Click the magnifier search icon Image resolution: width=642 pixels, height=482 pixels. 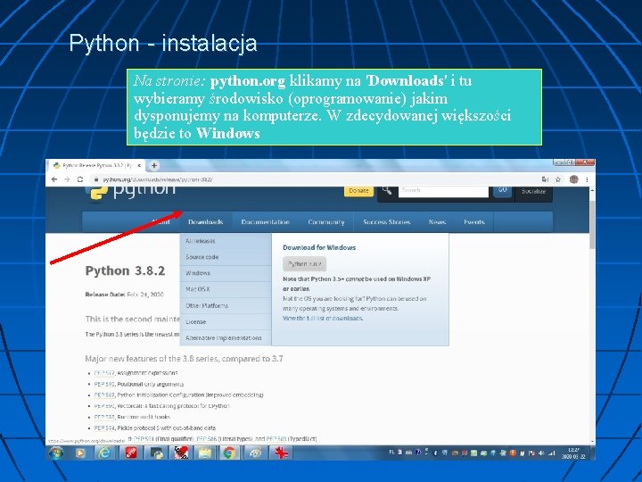coord(387,191)
